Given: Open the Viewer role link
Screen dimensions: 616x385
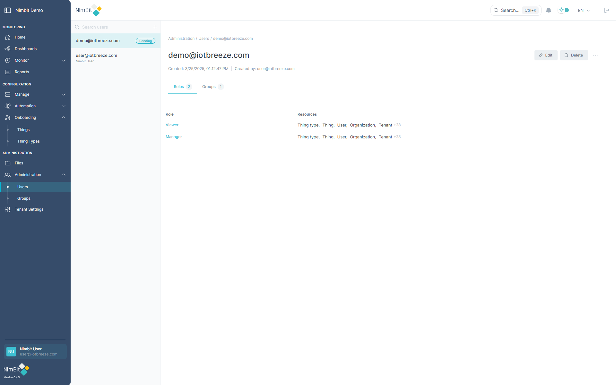Looking at the screenshot, I should pyautogui.click(x=172, y=125).
